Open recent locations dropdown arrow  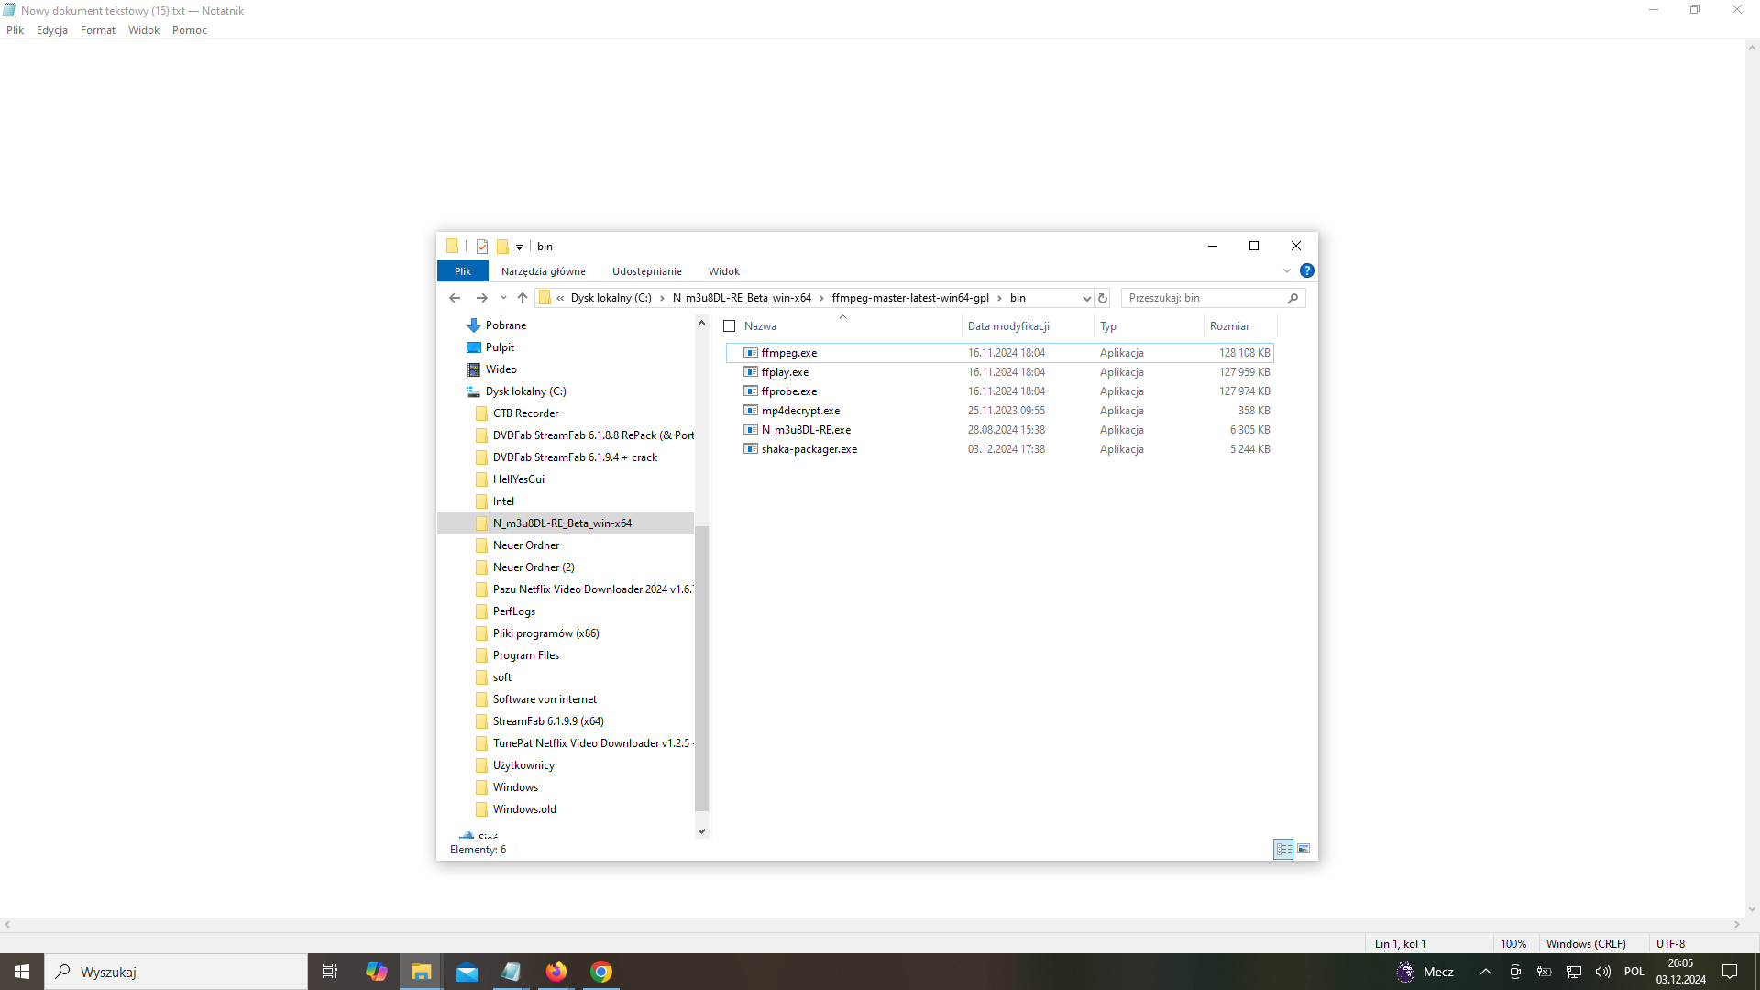coord(503,298)
